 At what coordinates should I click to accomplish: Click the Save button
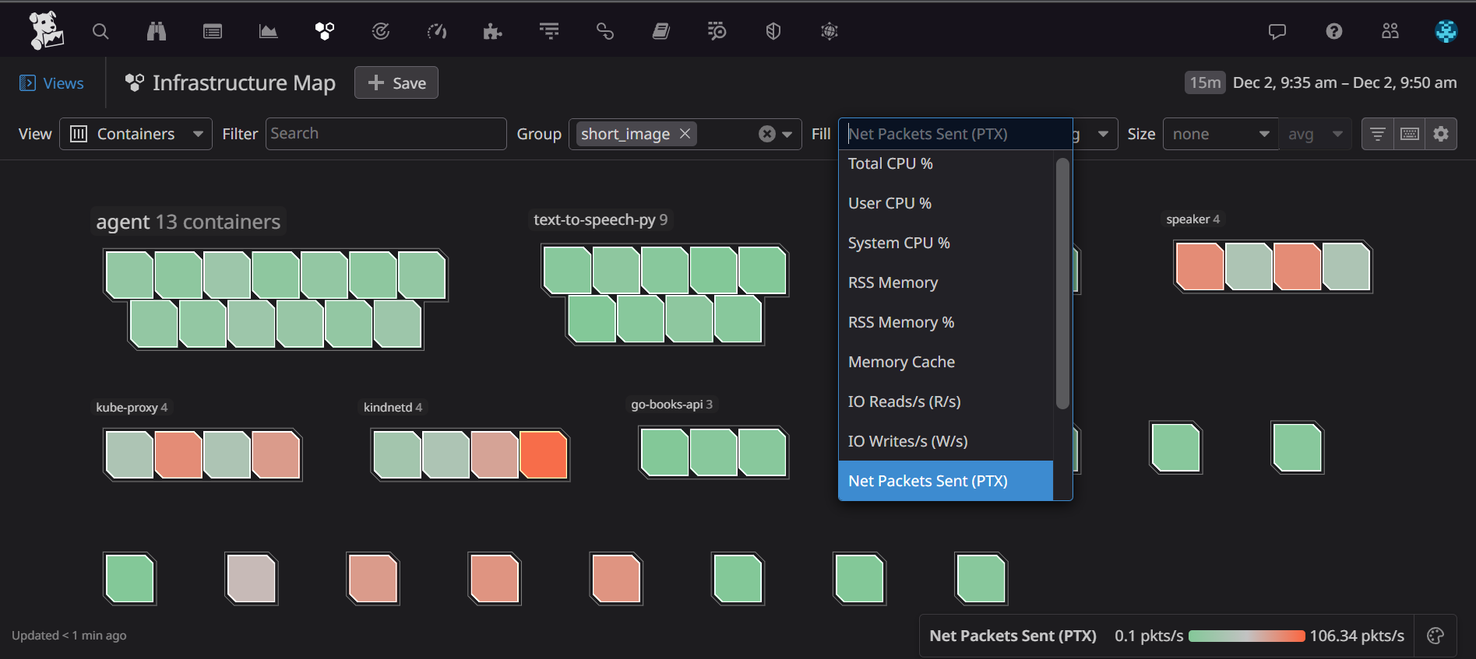(x=396, y=82)
